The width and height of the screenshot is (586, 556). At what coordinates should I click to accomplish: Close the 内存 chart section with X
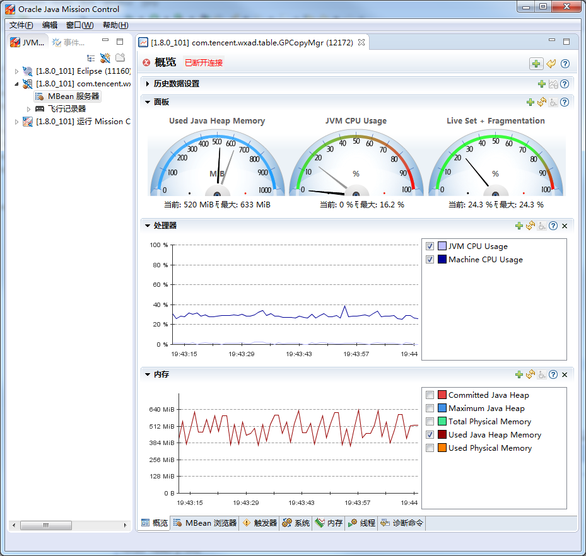coord(565,374)
